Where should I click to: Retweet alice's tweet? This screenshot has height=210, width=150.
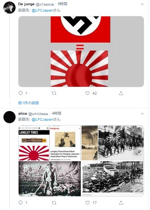click(54, 203)
